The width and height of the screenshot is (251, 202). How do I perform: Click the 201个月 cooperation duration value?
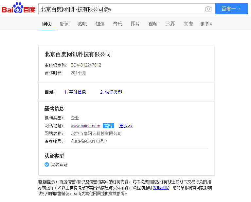click(78, 73)
